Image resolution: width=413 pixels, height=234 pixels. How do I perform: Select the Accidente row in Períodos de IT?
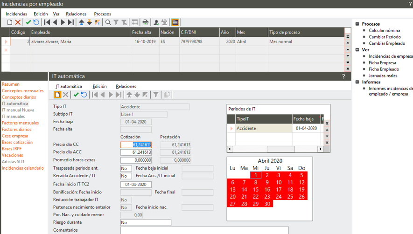click(275, 129)
